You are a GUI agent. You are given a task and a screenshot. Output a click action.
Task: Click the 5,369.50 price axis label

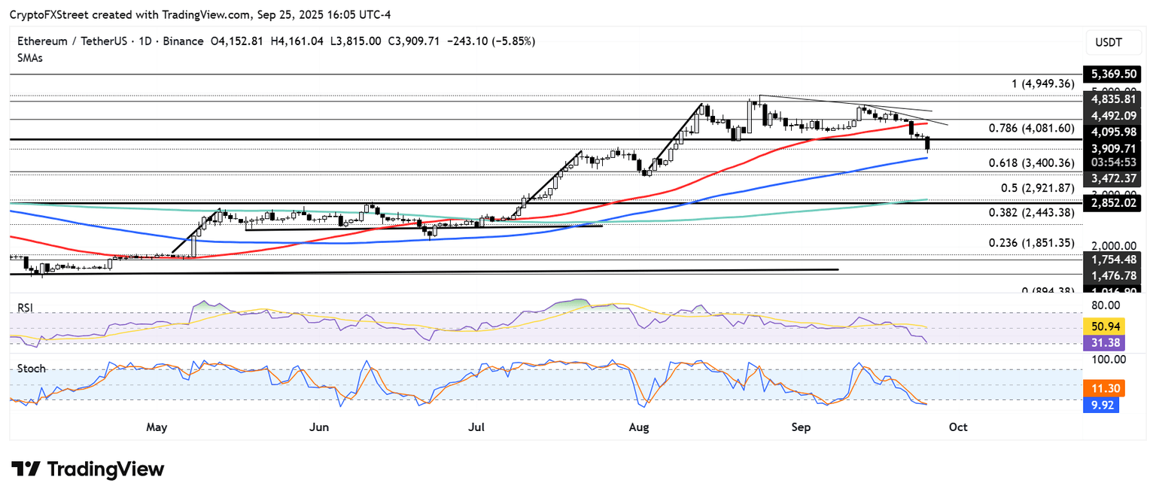click(1112, 74)
